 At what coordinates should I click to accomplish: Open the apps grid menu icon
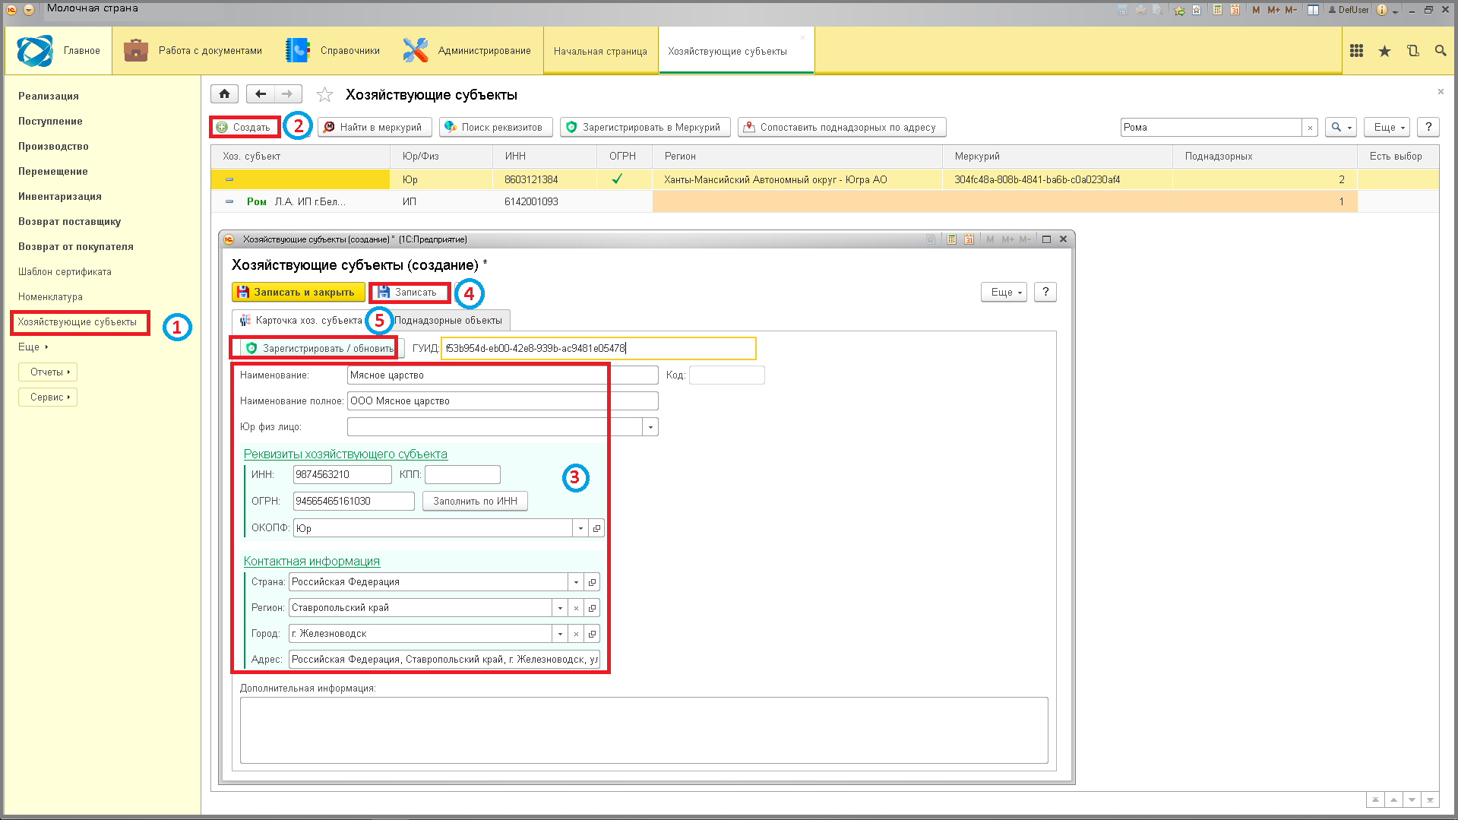pyautogui.click(x=1356, y=51)
